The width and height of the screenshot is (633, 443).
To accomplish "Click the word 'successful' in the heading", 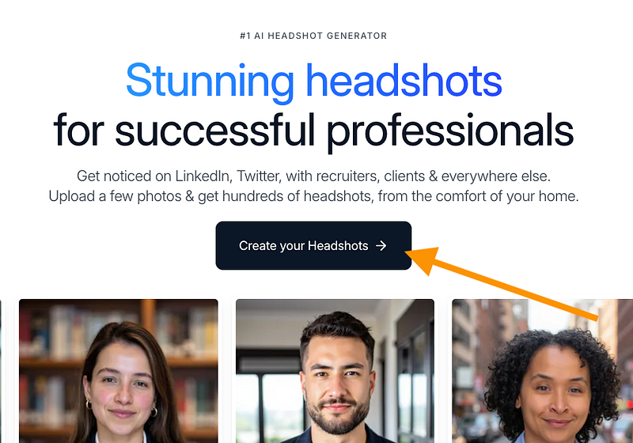I will pyautogui.click(x=214, y=130).
